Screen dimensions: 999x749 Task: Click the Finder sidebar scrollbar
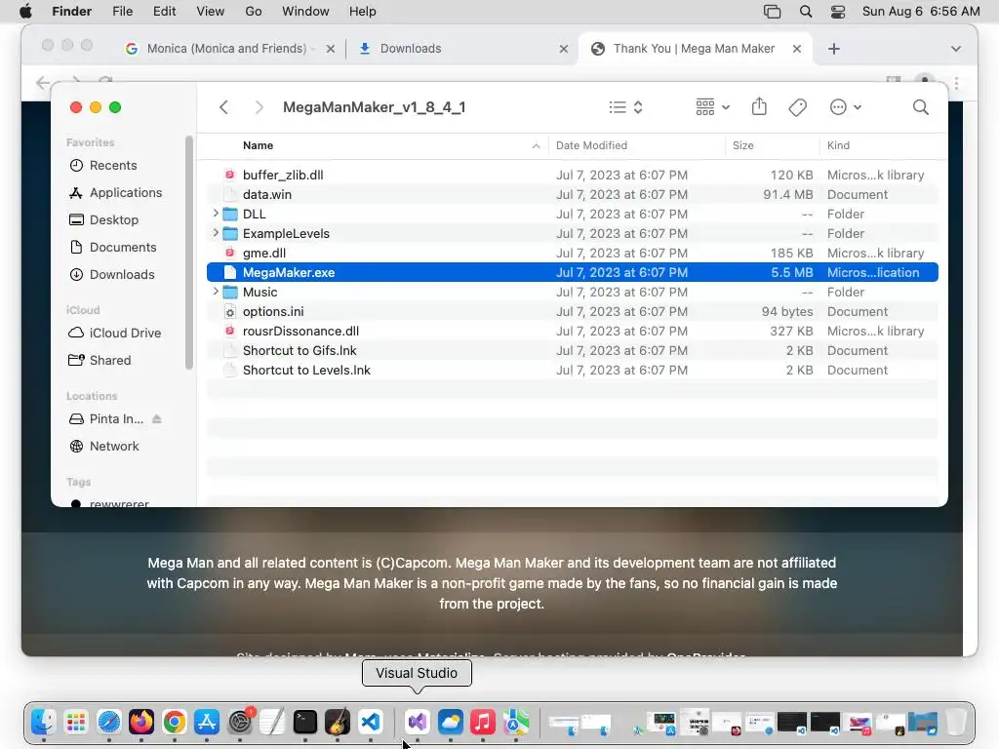188,253
